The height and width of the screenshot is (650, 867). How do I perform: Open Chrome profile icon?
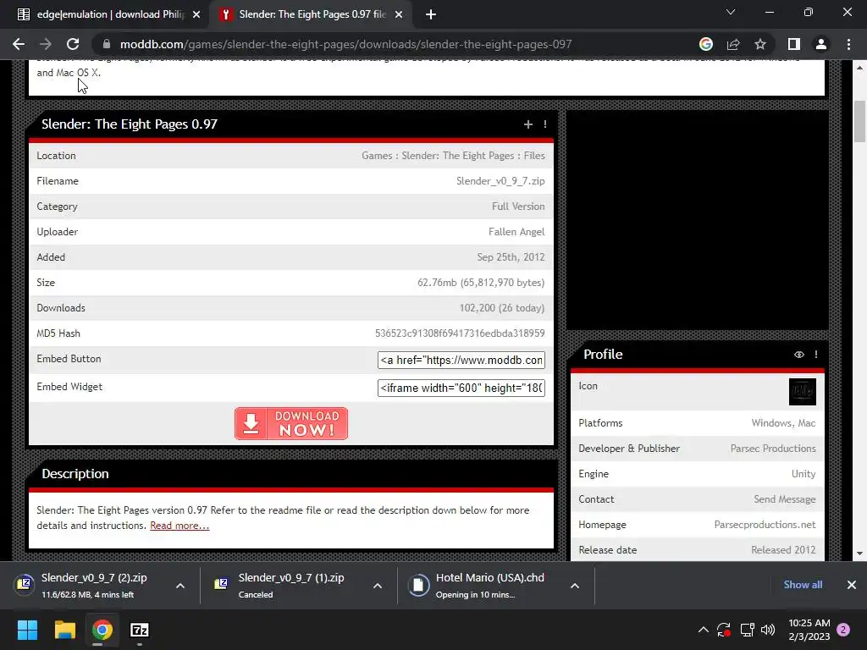(x=821, y=44)
